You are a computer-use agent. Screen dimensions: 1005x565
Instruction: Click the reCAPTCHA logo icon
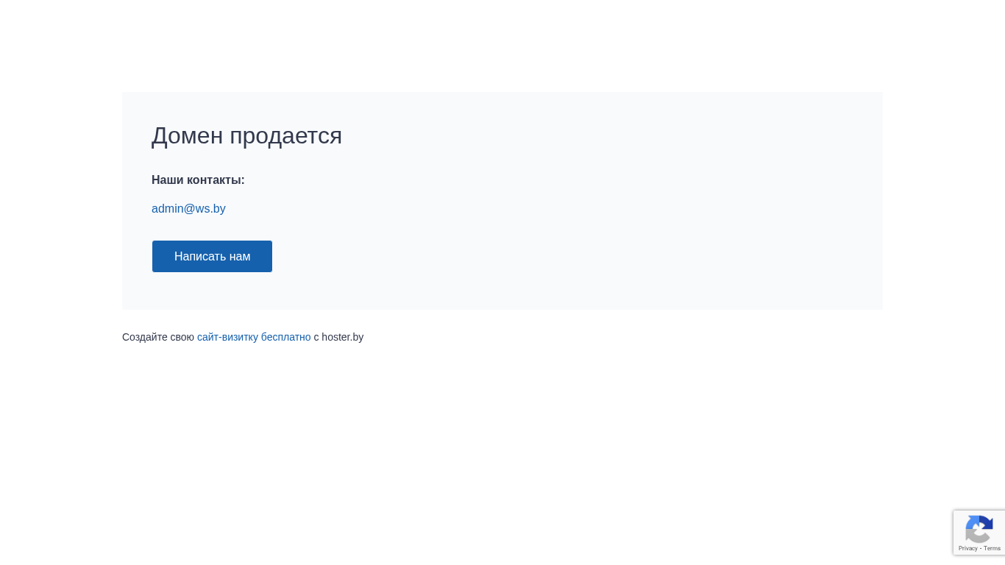[x=979, y=529]
